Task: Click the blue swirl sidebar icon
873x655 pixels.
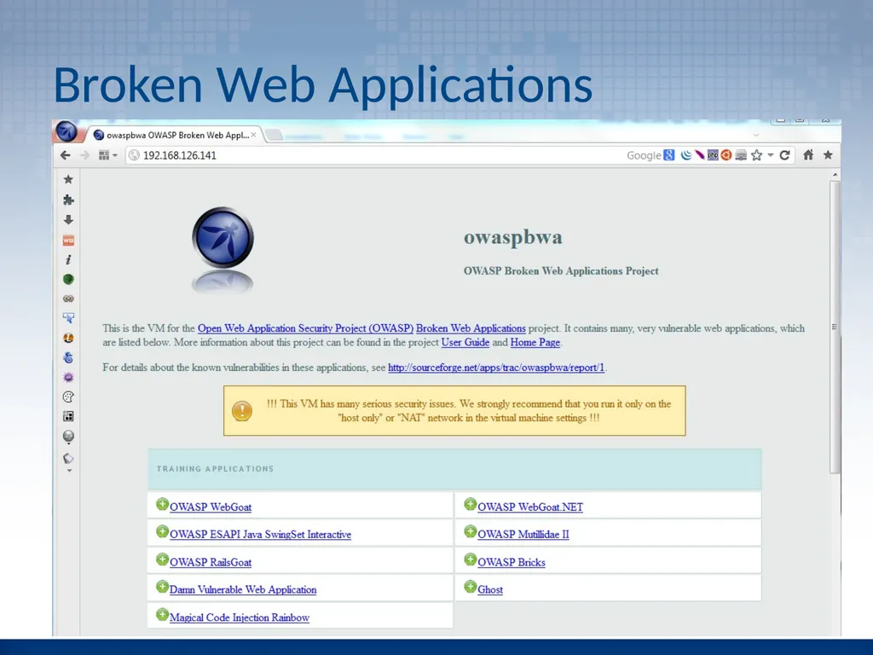Action: click(x=68, y=357)
